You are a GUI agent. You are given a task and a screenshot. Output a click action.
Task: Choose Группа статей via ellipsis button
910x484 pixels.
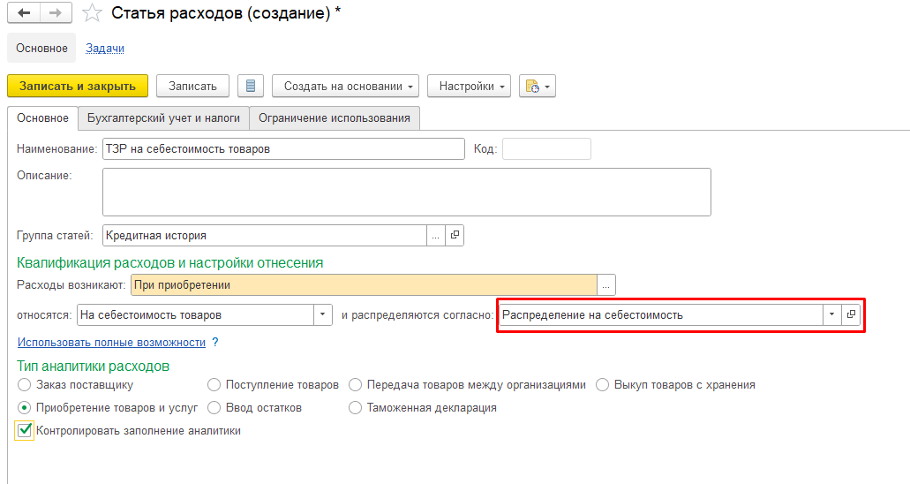pos(436,235)
